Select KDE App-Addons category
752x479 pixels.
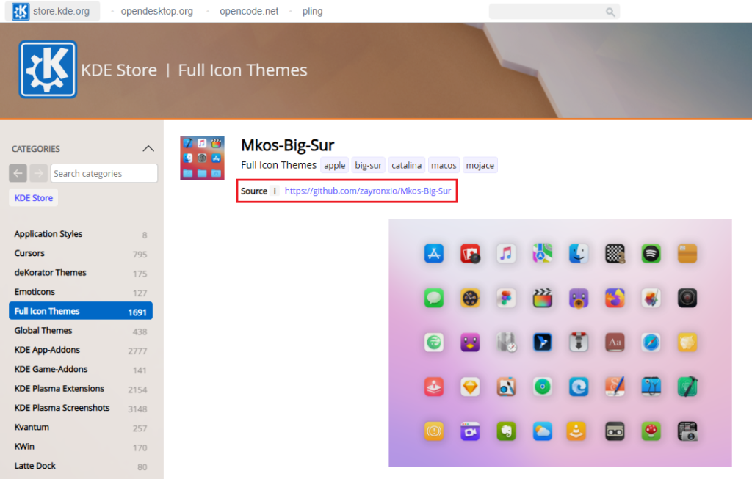[81, 350]
